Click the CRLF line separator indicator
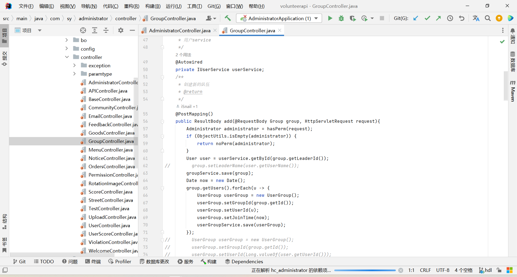The height and width of the screenshot is (277, 517). click(x=425, y=270)
